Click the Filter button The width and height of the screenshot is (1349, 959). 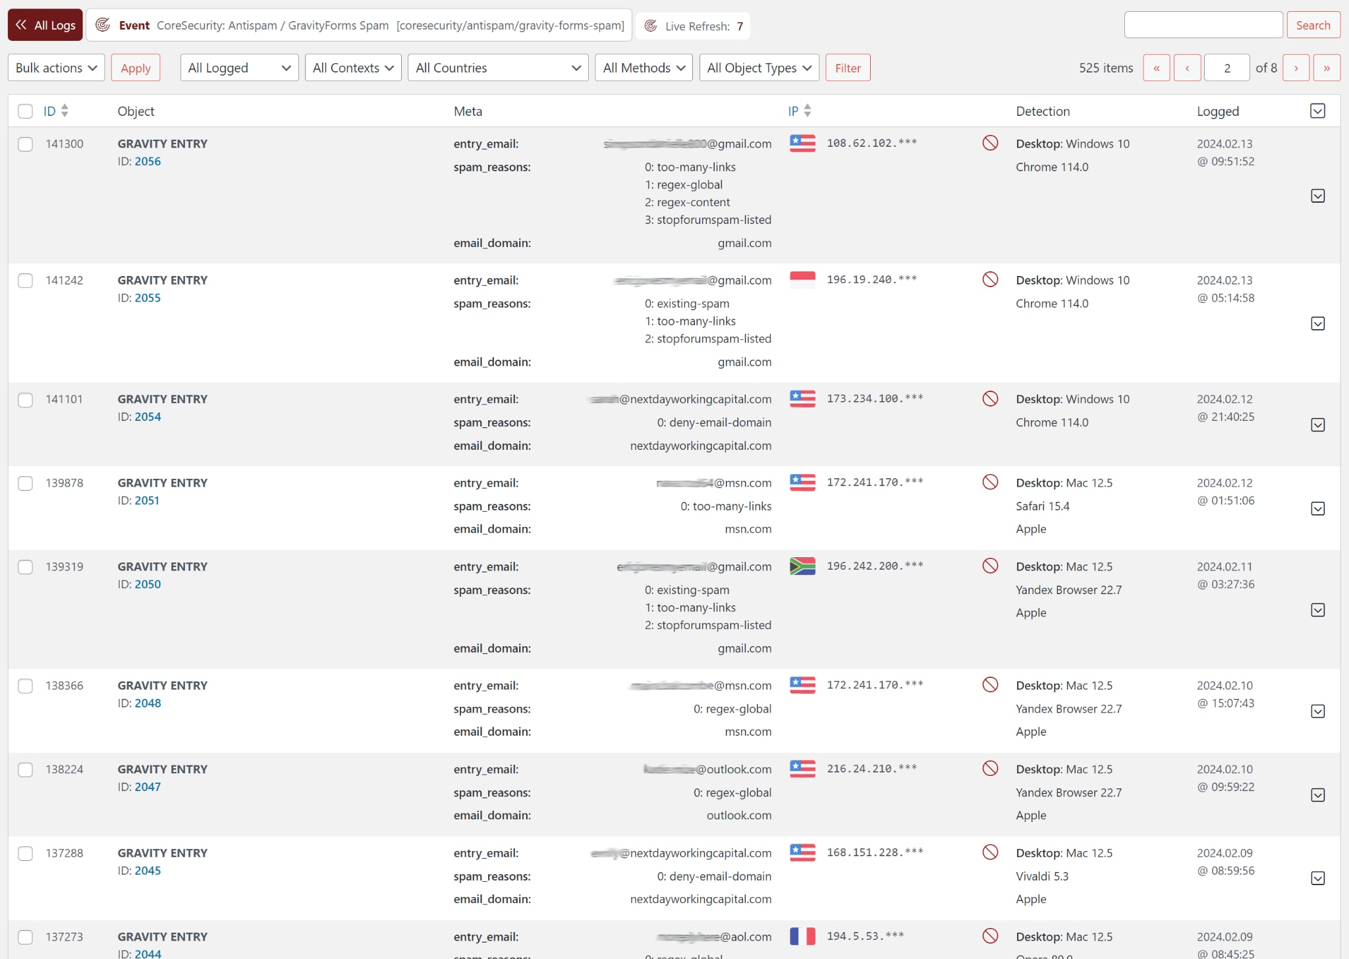click(848, 68)
